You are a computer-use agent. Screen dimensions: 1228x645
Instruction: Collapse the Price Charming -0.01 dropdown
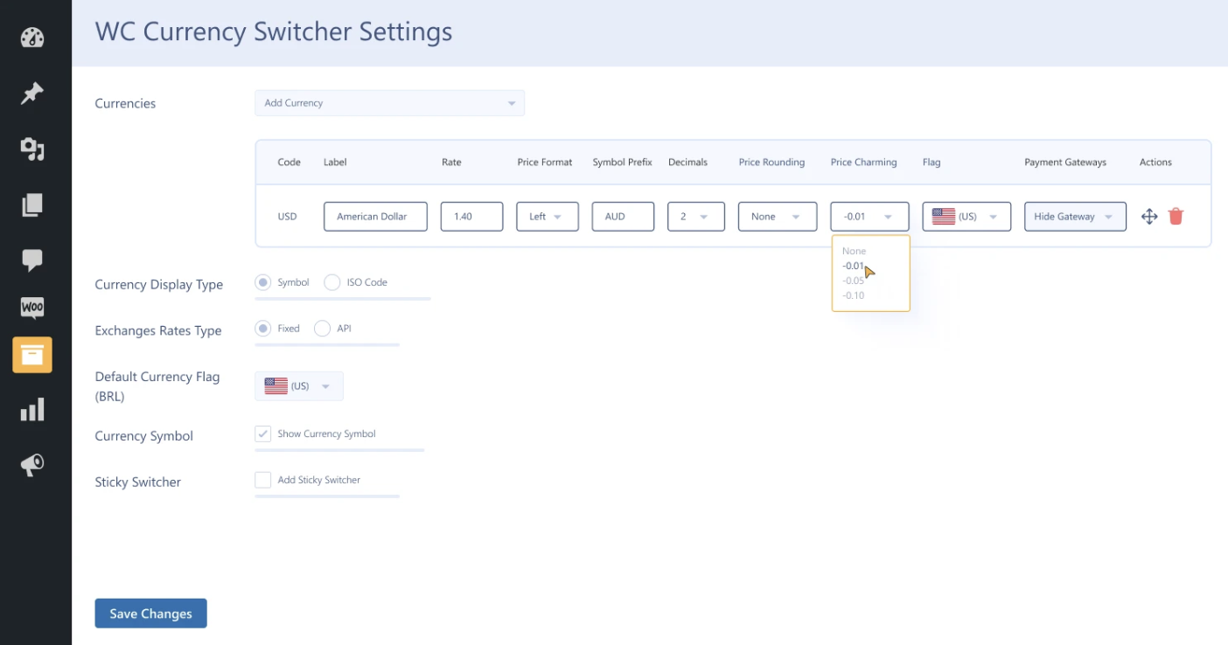(x=869, y=217)
